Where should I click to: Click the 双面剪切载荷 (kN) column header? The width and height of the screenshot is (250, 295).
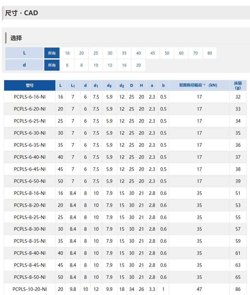(x=198, y=86)
